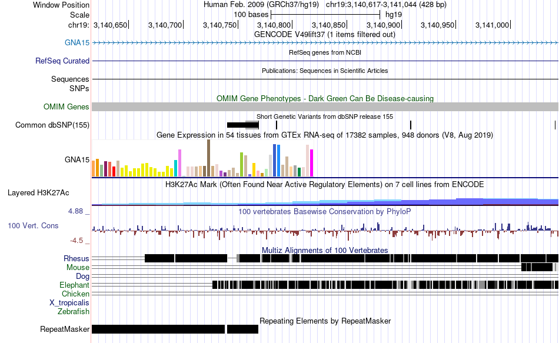Click the -4.5 PhyloP lower value
Viewport: 559px width, 343px height.
pos(76,241)
